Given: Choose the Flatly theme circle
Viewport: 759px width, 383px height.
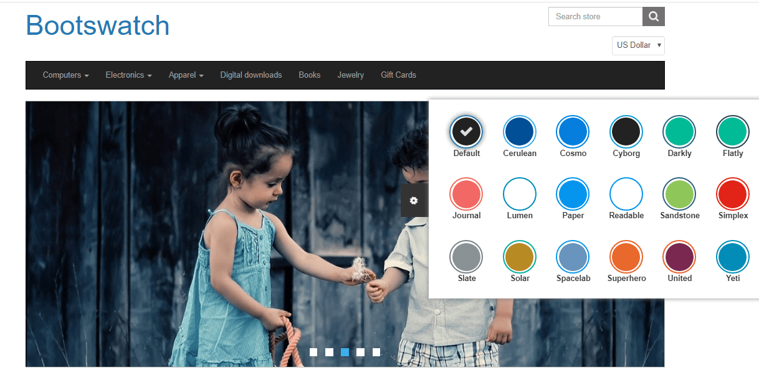Looking at the screenshot, I should (x=733, y=131).
